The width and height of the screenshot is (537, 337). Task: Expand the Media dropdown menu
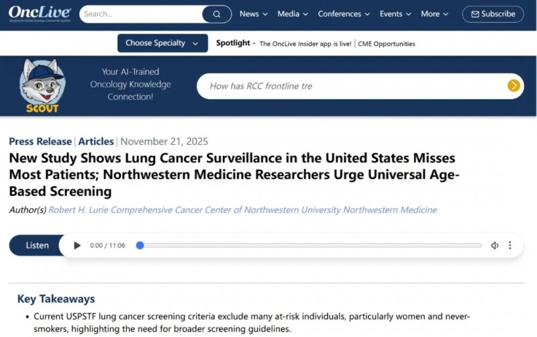pyautogui.click(x=293, y=14)
